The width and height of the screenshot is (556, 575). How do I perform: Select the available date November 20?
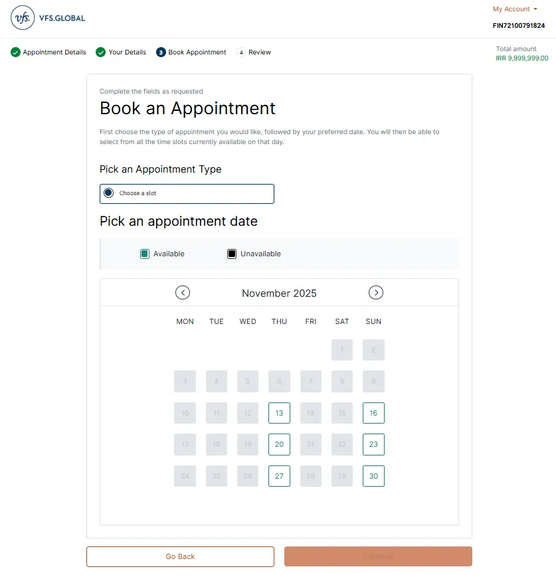[x=279, y=444]
